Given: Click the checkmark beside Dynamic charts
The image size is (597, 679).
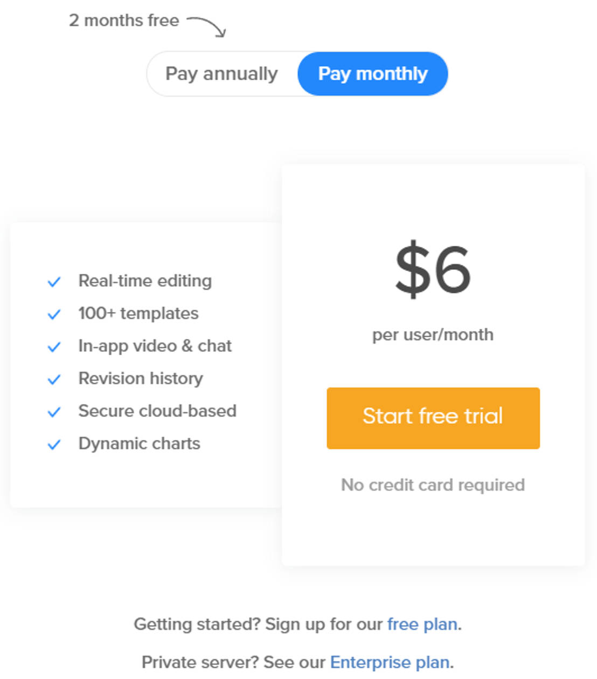Looking at the screenshot, I should (x=54, y=445).
